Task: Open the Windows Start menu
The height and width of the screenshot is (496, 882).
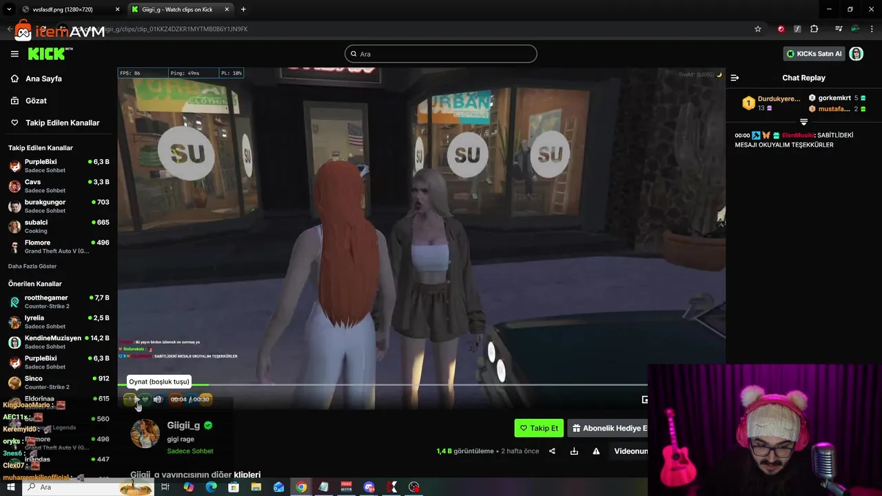Action: pos(10,487)
